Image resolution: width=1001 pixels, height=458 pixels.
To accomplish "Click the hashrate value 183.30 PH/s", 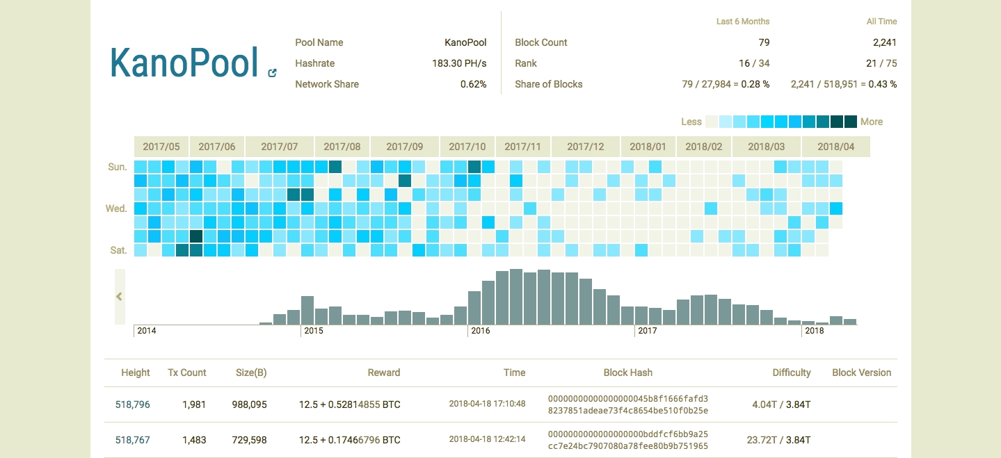I will click(x=459, y=63).
